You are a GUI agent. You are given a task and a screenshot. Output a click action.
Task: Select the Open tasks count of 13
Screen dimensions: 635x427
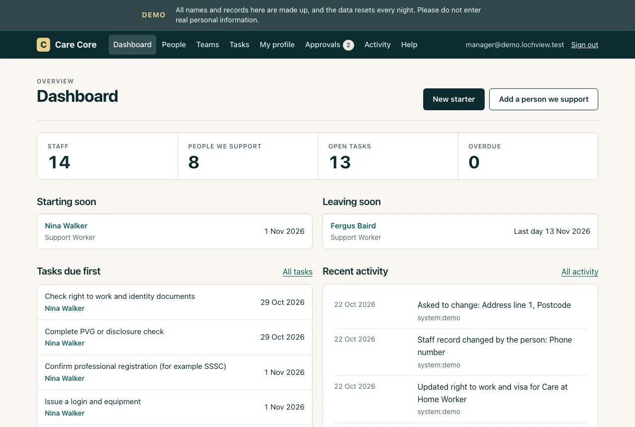(x=340, y=162)
